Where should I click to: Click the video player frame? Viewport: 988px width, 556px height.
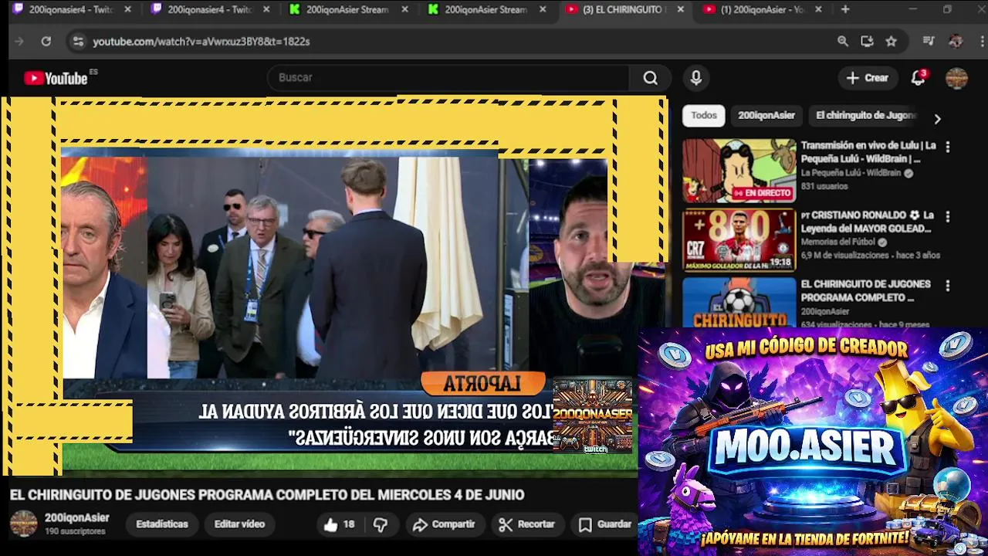click(333, 286)
